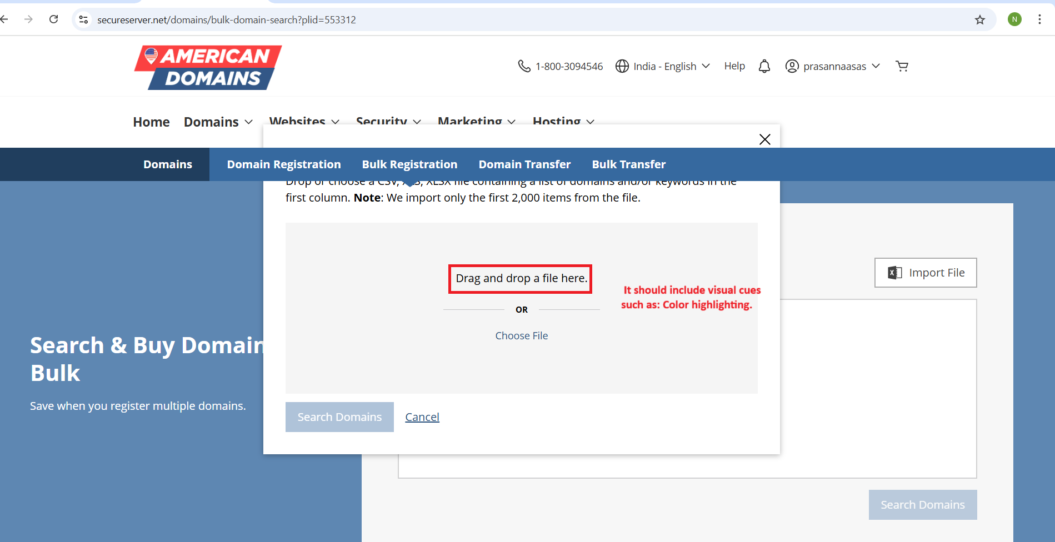Expand the Domains navigation menu
The image size is (1055, 542).
click(x=218, y=122)
